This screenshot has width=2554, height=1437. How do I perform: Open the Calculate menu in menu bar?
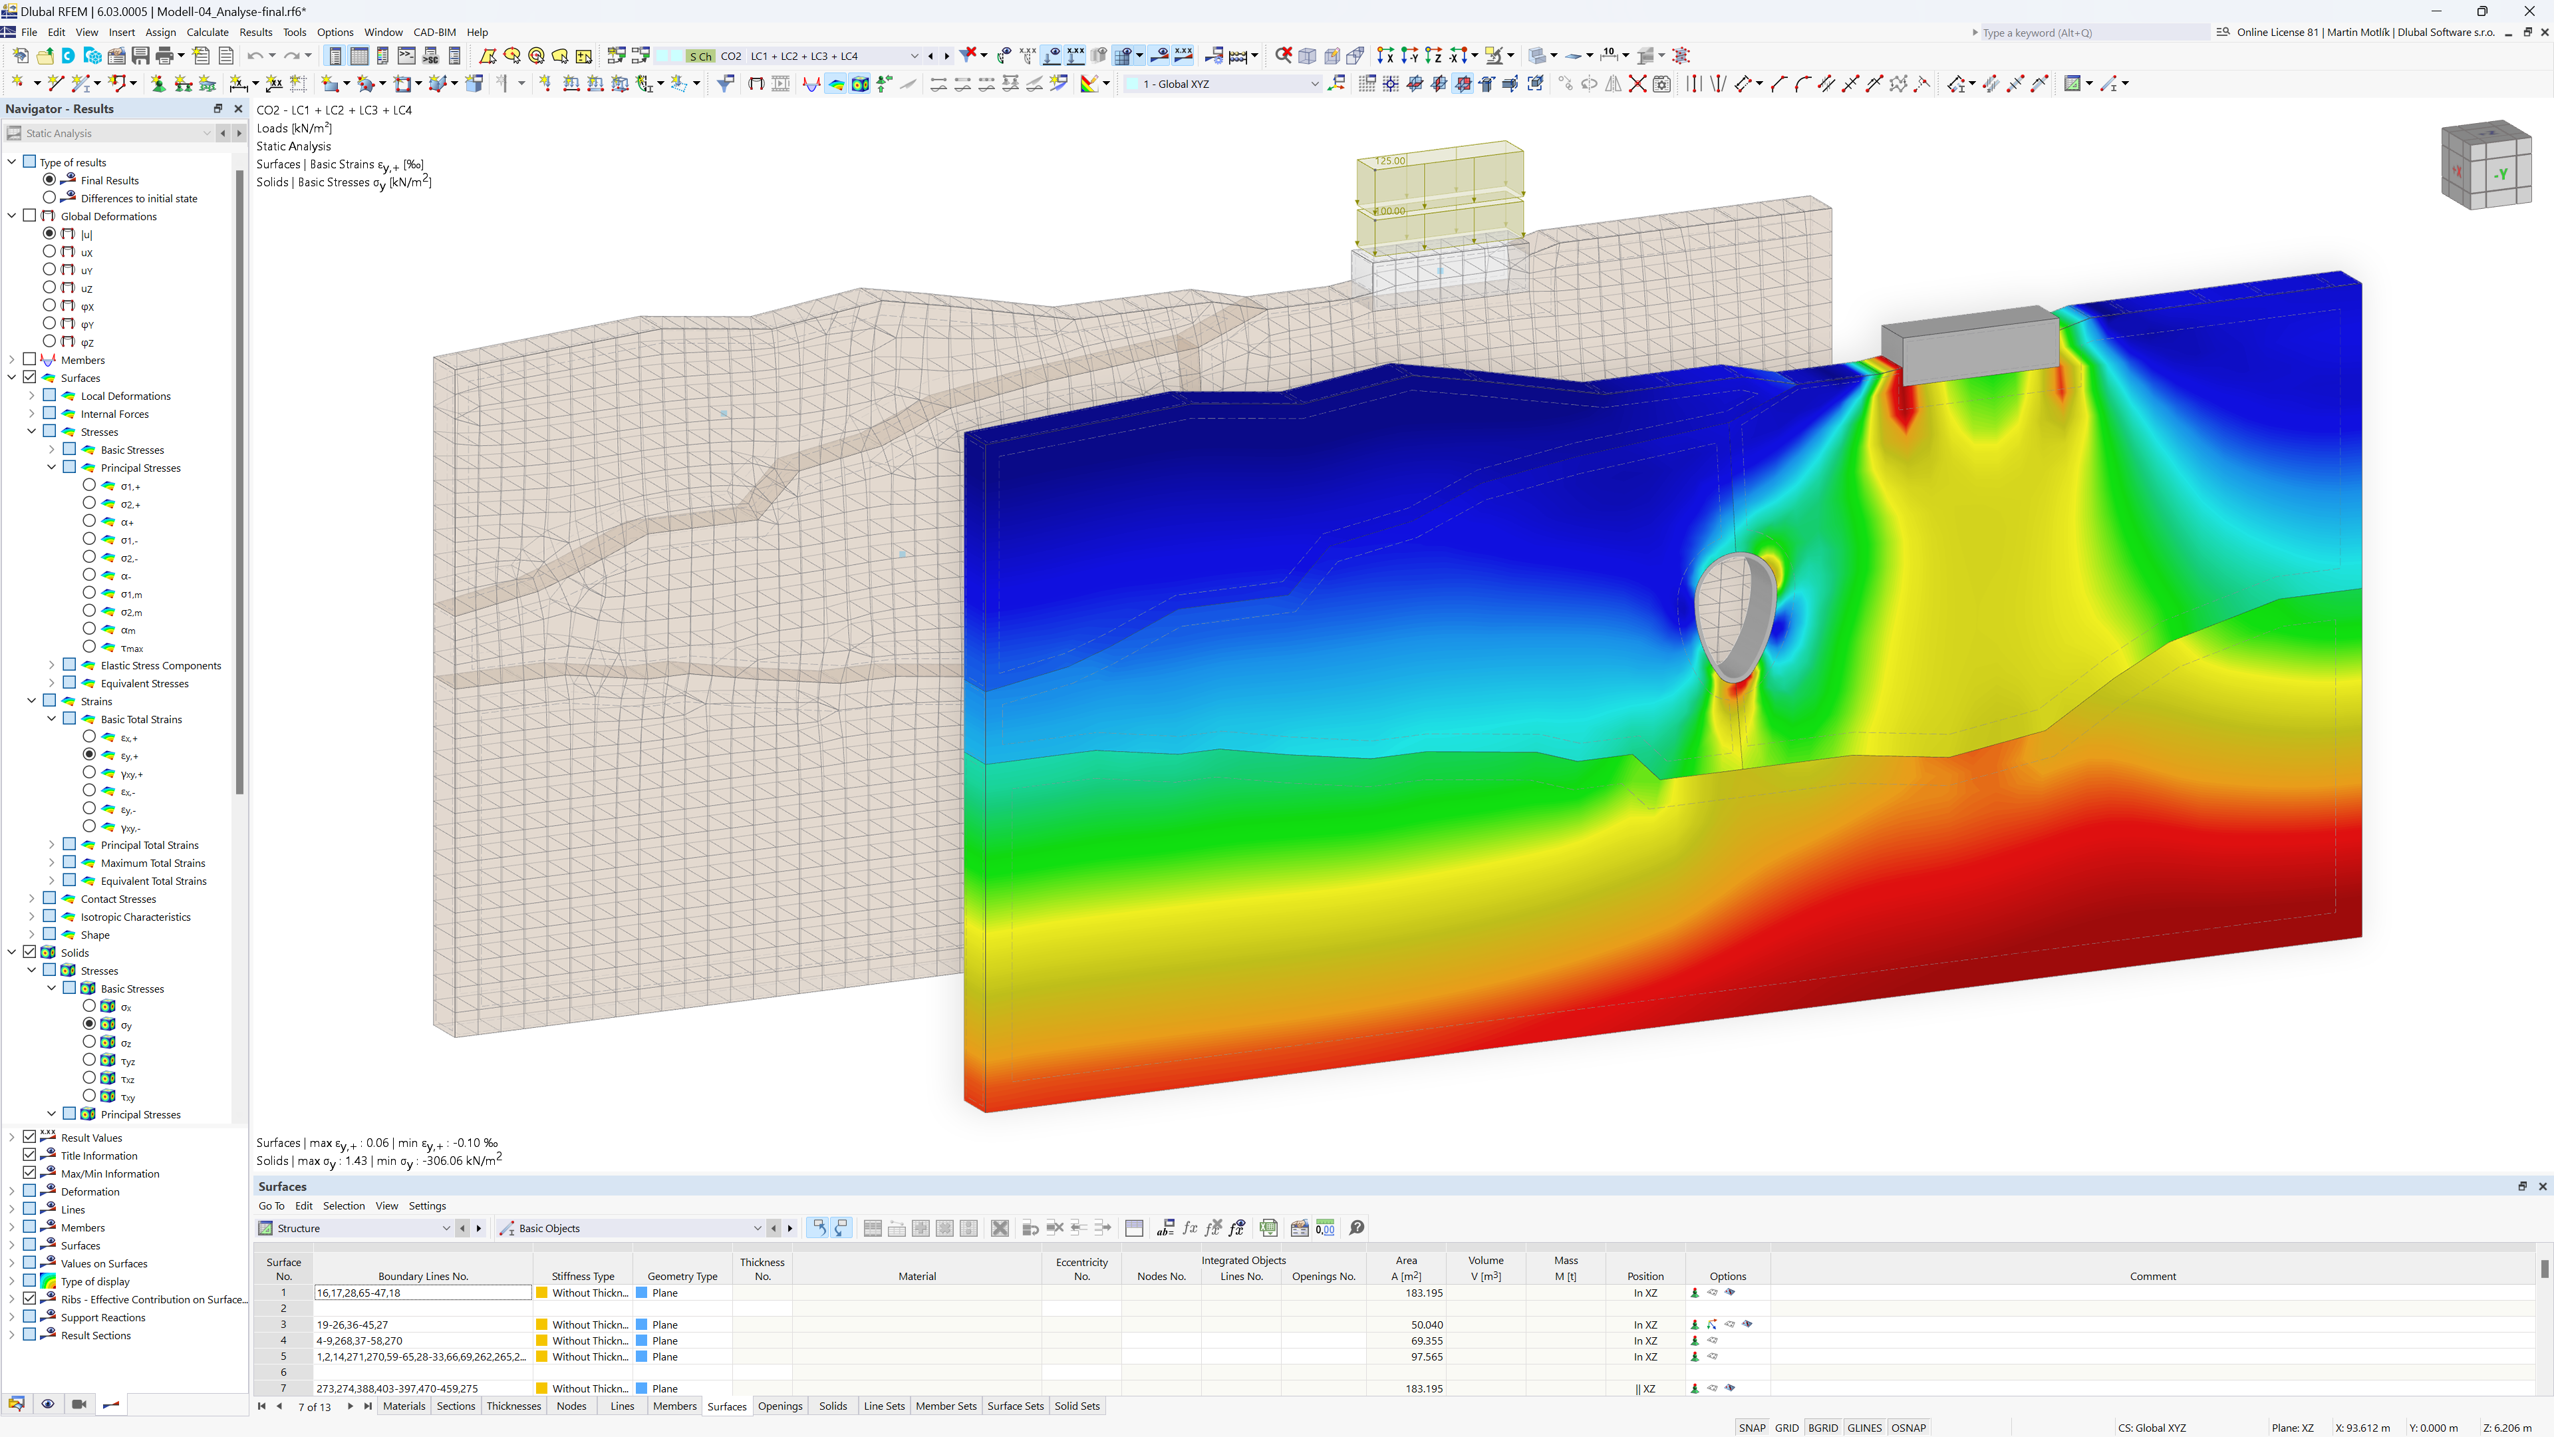(x=207, y=31)
